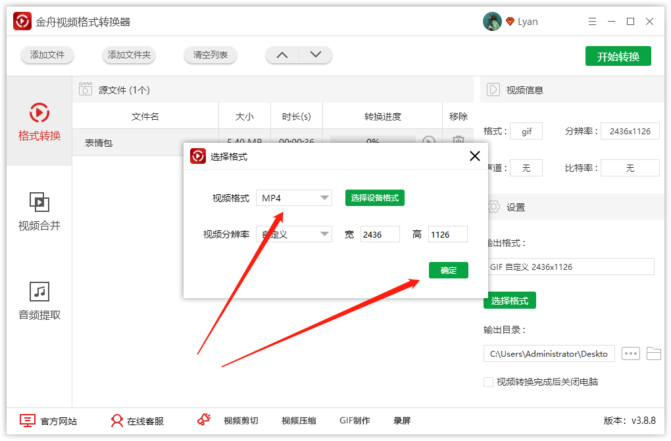
Task: Click the 高 height input field
Action: click(x=447, y=234)
